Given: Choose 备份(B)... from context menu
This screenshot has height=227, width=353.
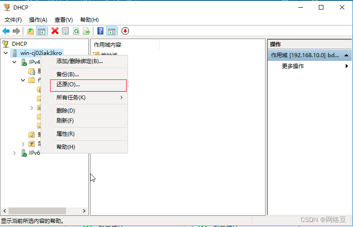Looking at the screenshot, I should (x=84, y=74).
